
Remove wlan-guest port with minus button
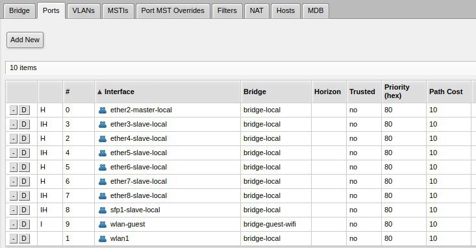tap(14, 225)
